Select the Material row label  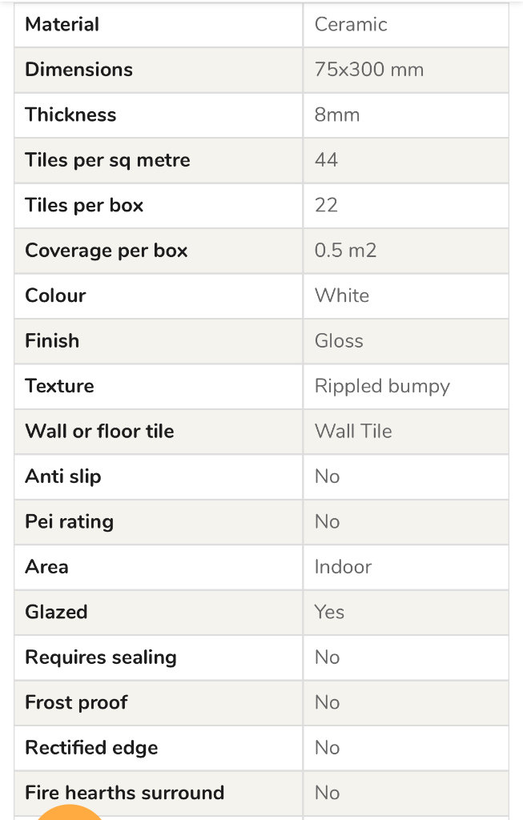coord(62,25)
